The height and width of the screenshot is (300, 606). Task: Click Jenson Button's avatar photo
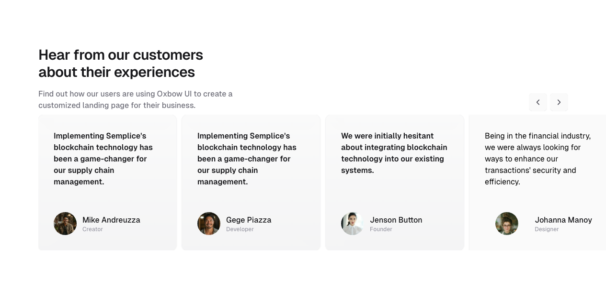click(x=352, y=223)
